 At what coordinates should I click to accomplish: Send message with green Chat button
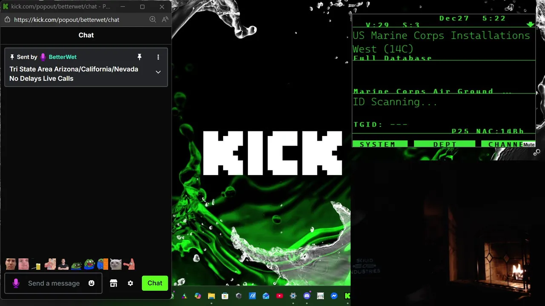point(155,283)
